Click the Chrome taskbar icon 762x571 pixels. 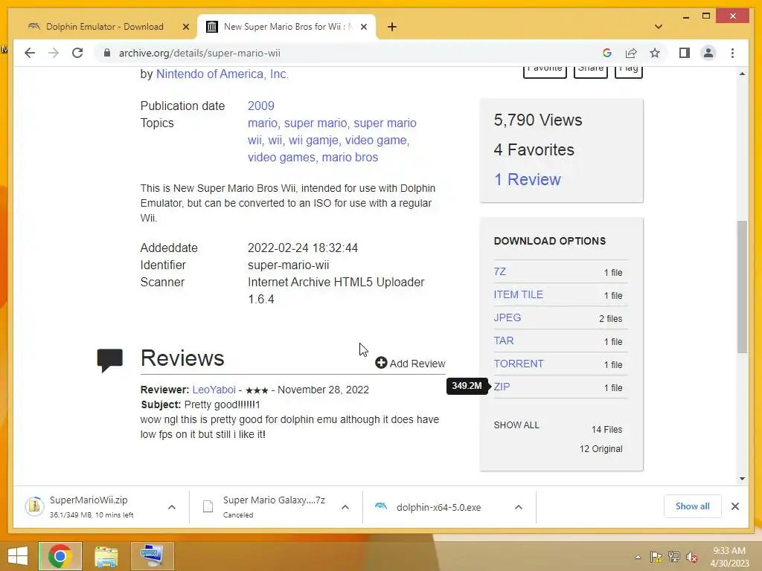(60, 556)
